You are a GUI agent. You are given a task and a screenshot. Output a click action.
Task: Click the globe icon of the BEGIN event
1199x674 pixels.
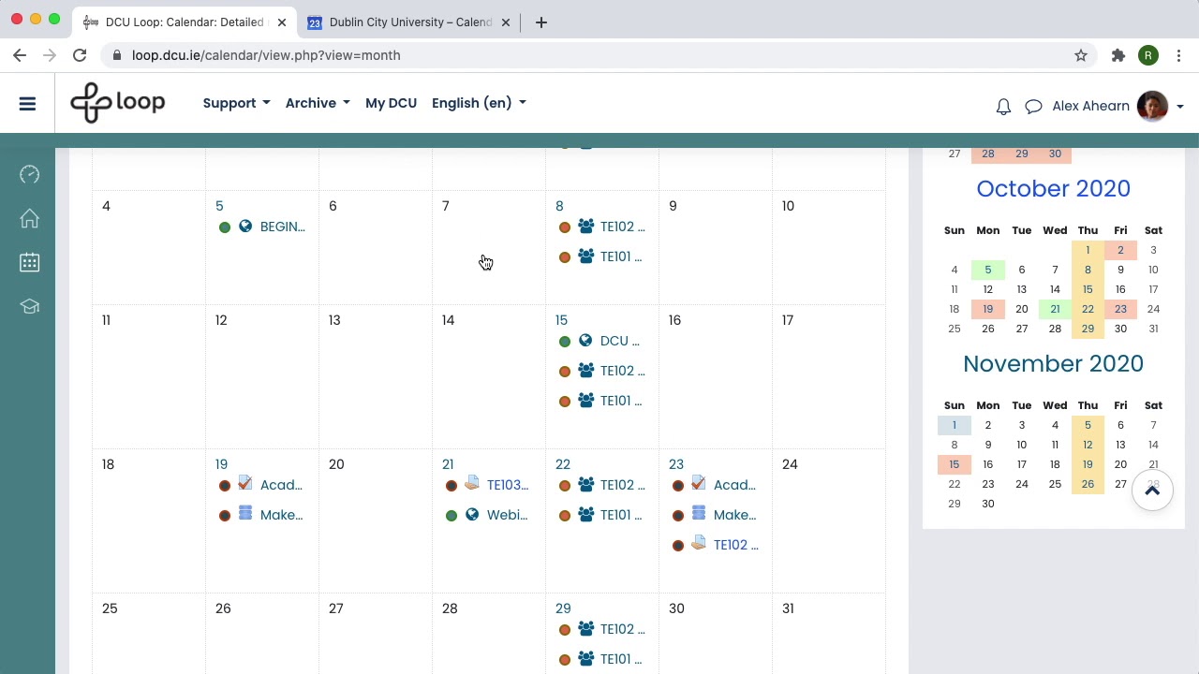[245, 226]
